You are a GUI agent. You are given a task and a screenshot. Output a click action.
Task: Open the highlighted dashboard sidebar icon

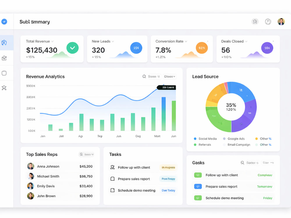[4, 43]
